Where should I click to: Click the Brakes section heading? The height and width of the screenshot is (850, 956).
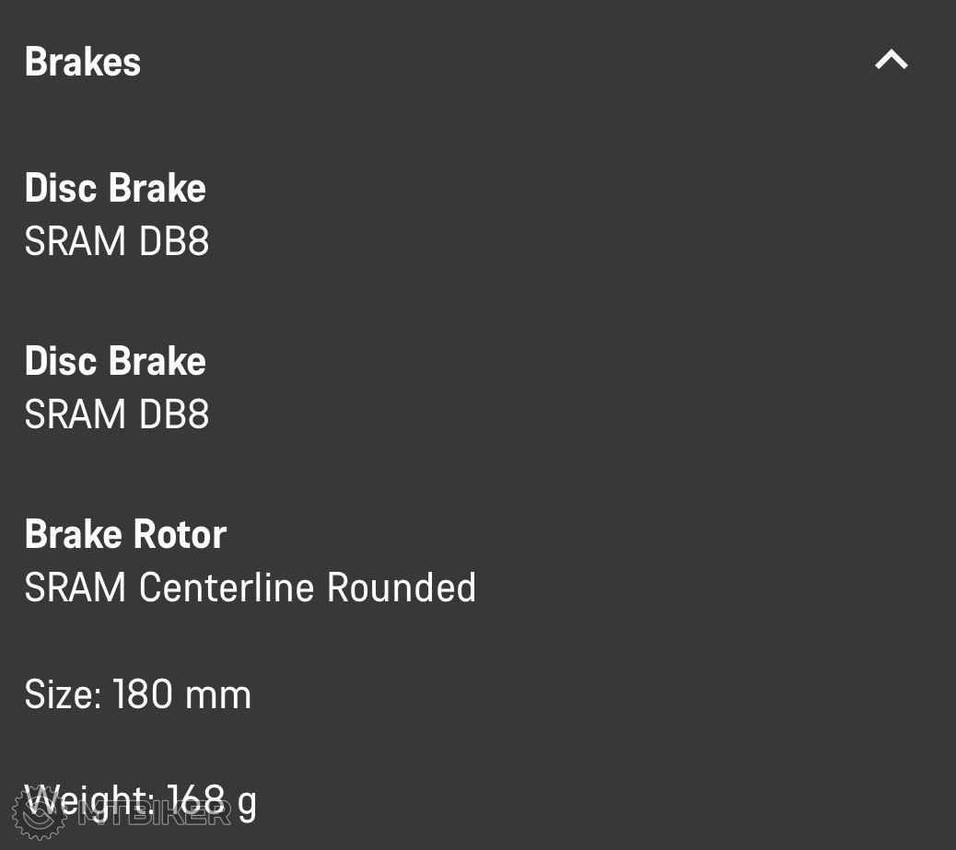(83, 62)
